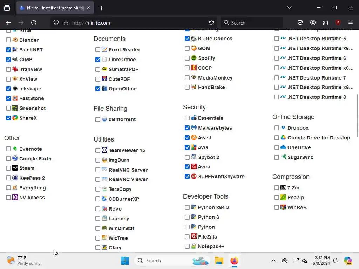Image resolution: width=359 pixels, height=269 pixels.
Task: Open Firefox account icon in toolbar
Action: click(x=313, y=22)
